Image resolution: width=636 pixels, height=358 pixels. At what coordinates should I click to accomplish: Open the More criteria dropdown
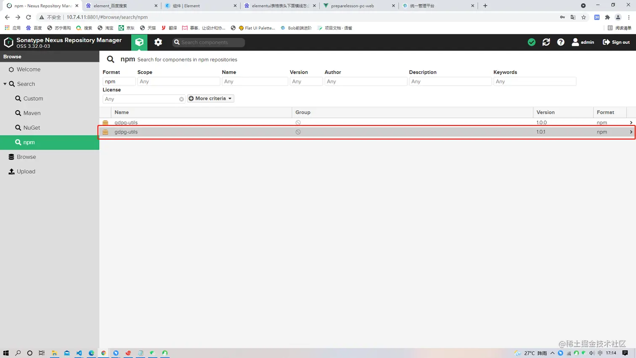pos(210,98)
